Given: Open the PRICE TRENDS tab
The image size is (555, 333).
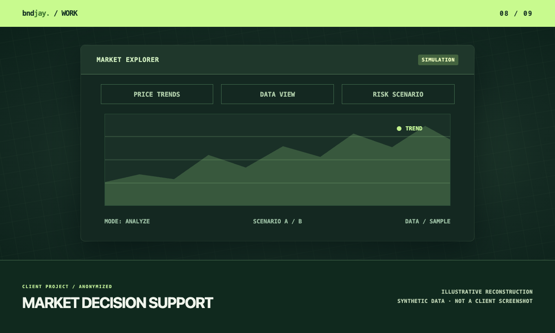Looking at the screenshot, I should [x=157, y=94].
